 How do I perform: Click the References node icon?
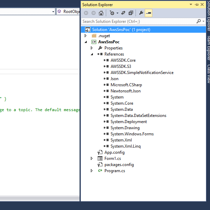[x=100, y=54]
